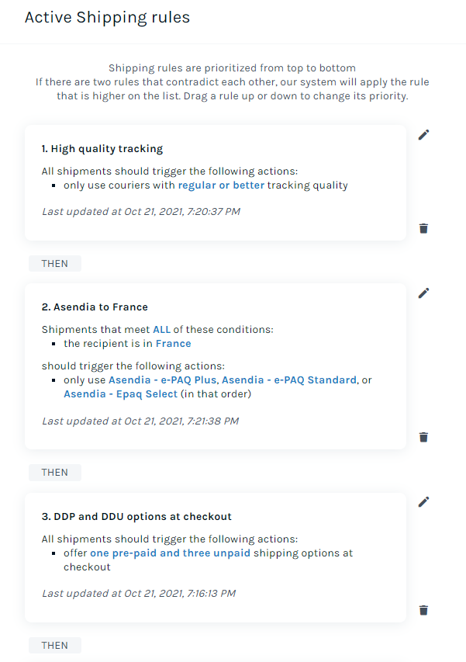Edit the High quality tracking rule

(x=423, y=135)
